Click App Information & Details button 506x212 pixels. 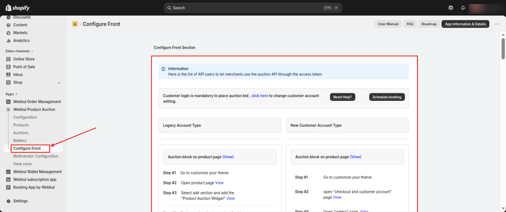pos(465,24)
